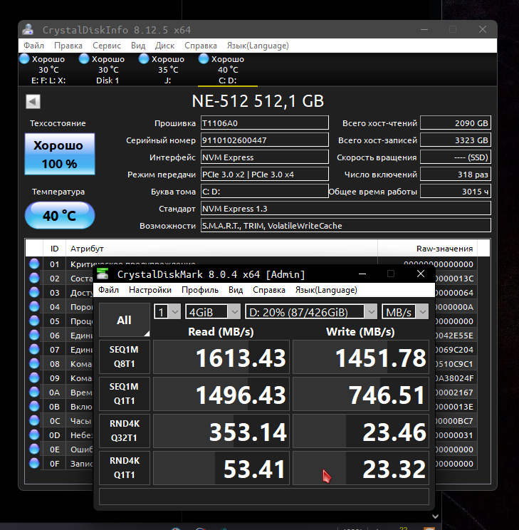Select the E: F: L: X: disk status orb

coord(24,59)
